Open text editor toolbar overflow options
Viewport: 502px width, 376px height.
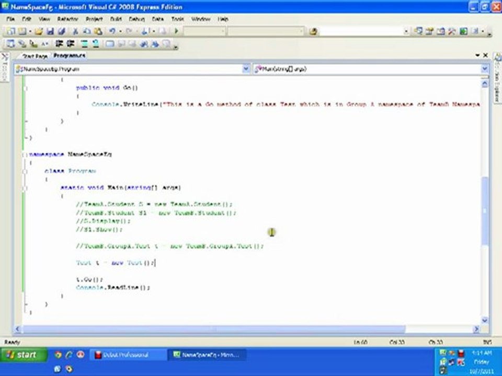(176, 47)
